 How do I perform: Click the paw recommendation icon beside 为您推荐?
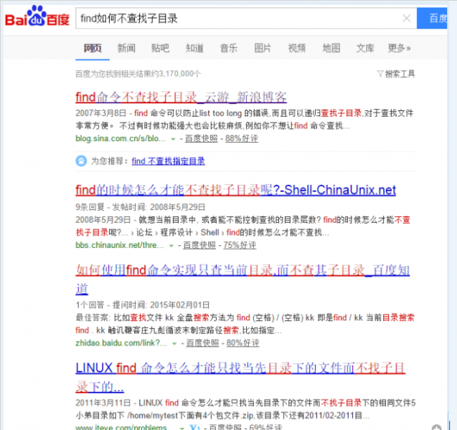tap(81, 161)
